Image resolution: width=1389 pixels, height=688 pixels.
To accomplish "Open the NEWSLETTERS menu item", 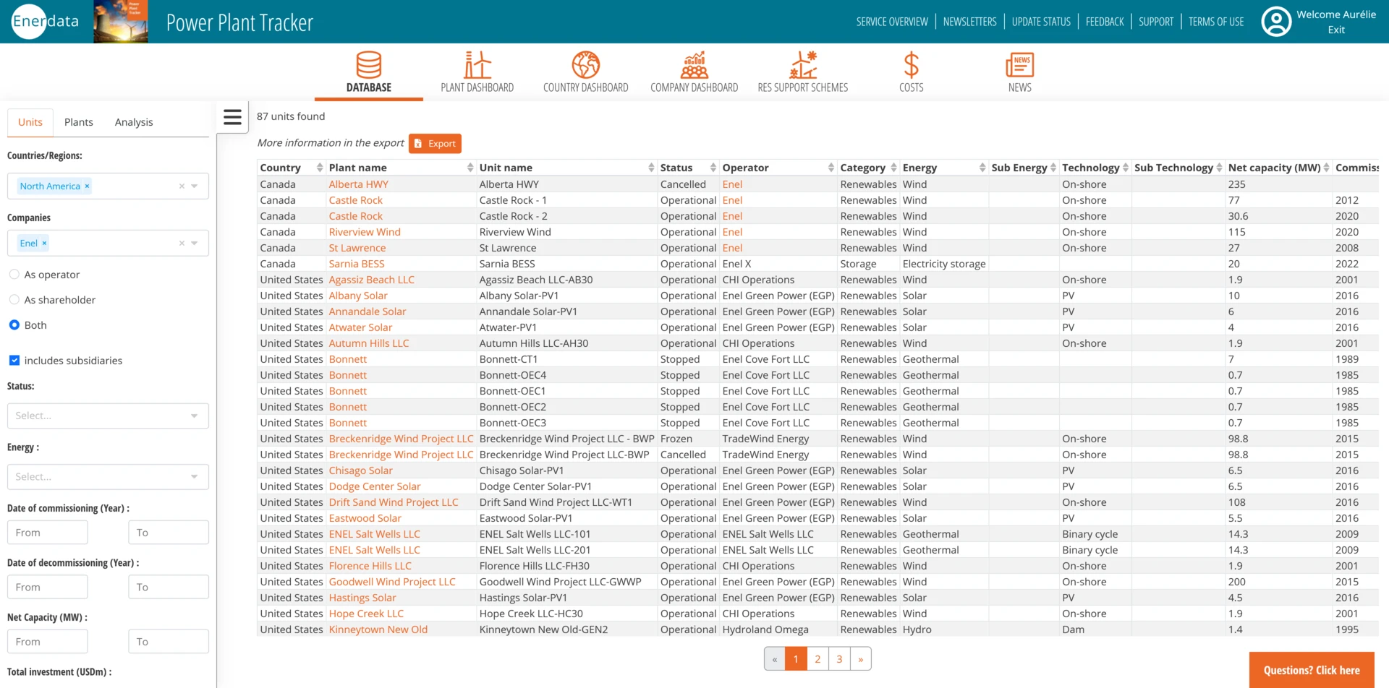I will click(970, 21).
